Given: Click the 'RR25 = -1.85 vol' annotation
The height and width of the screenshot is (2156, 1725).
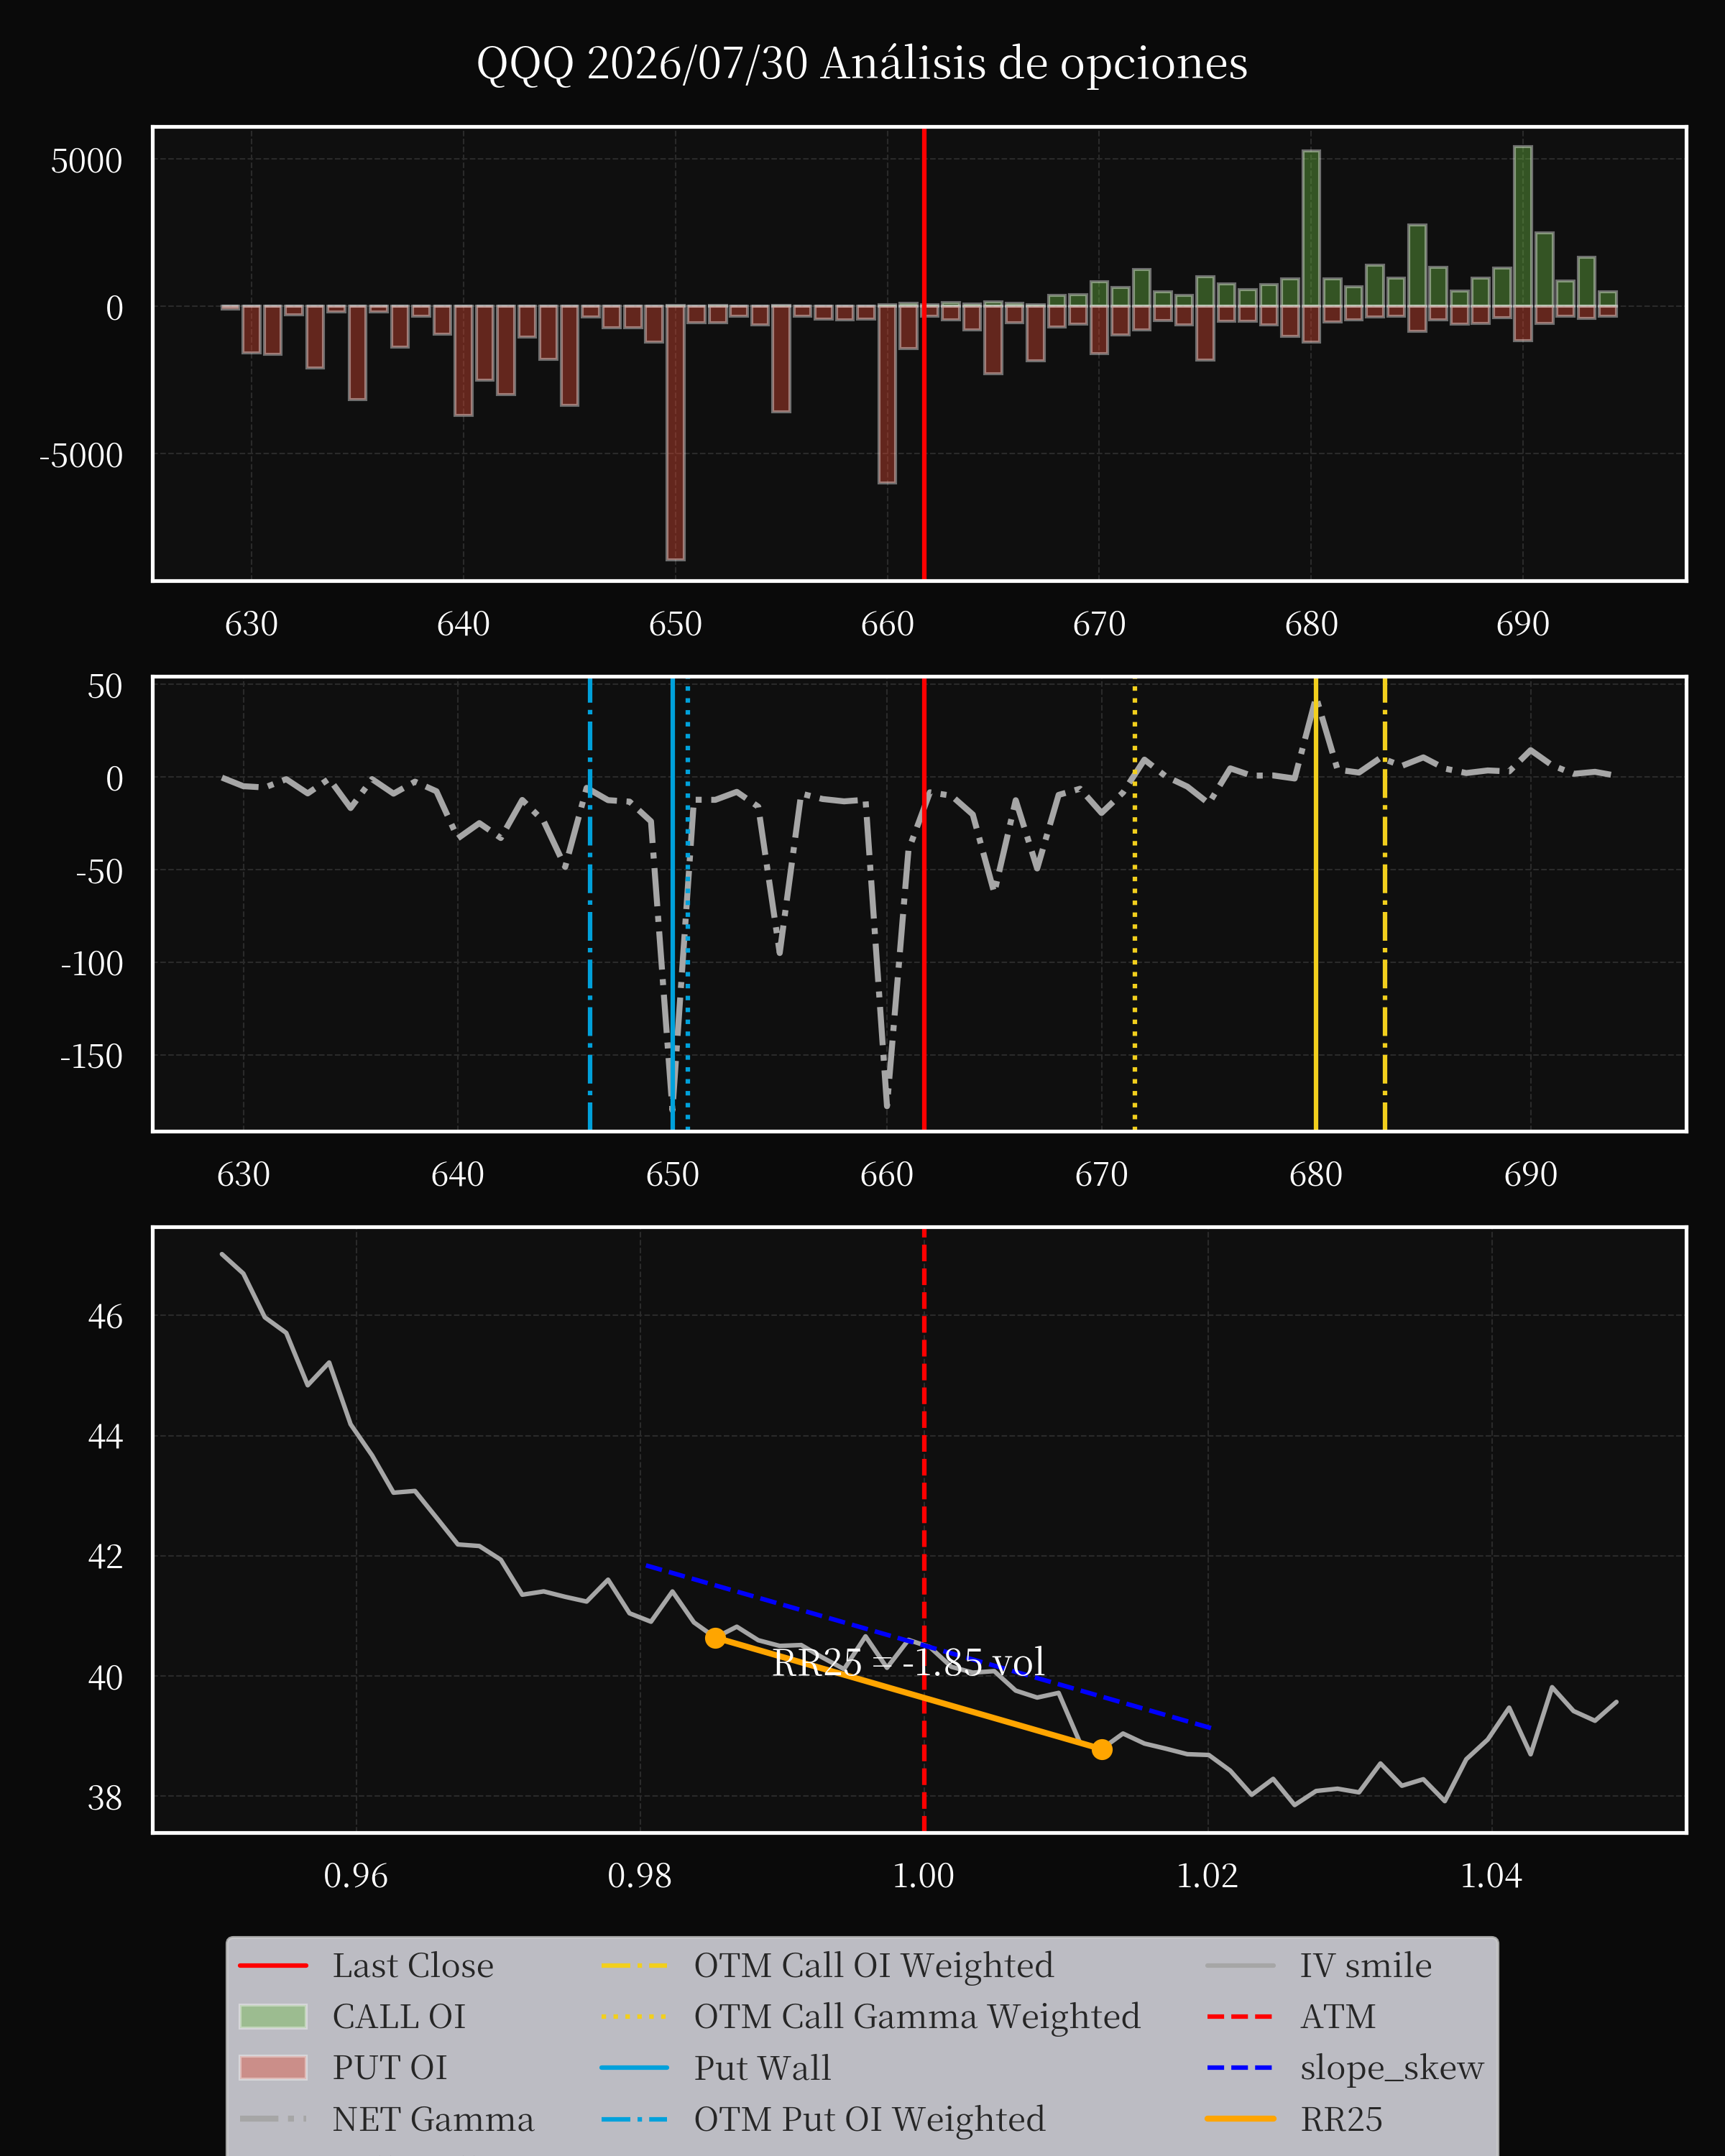Looking at the screenshot, I should point(909,1662).
